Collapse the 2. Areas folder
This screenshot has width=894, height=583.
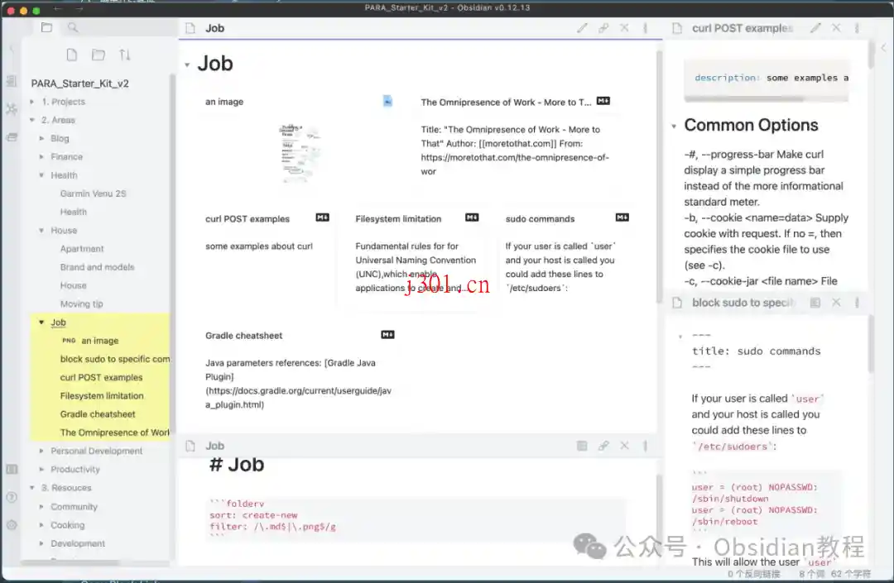pos(32,120)
